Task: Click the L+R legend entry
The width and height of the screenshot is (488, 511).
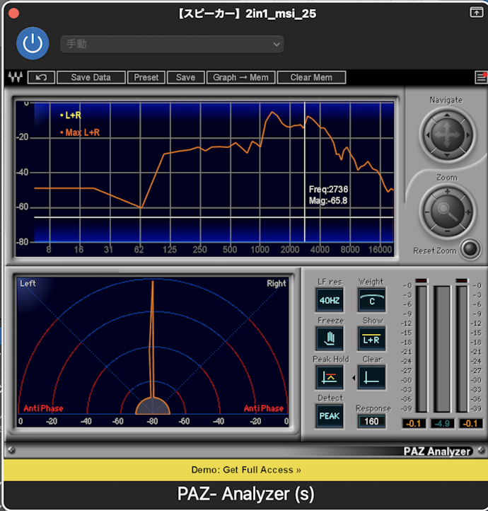Action: tap(71, 115)
